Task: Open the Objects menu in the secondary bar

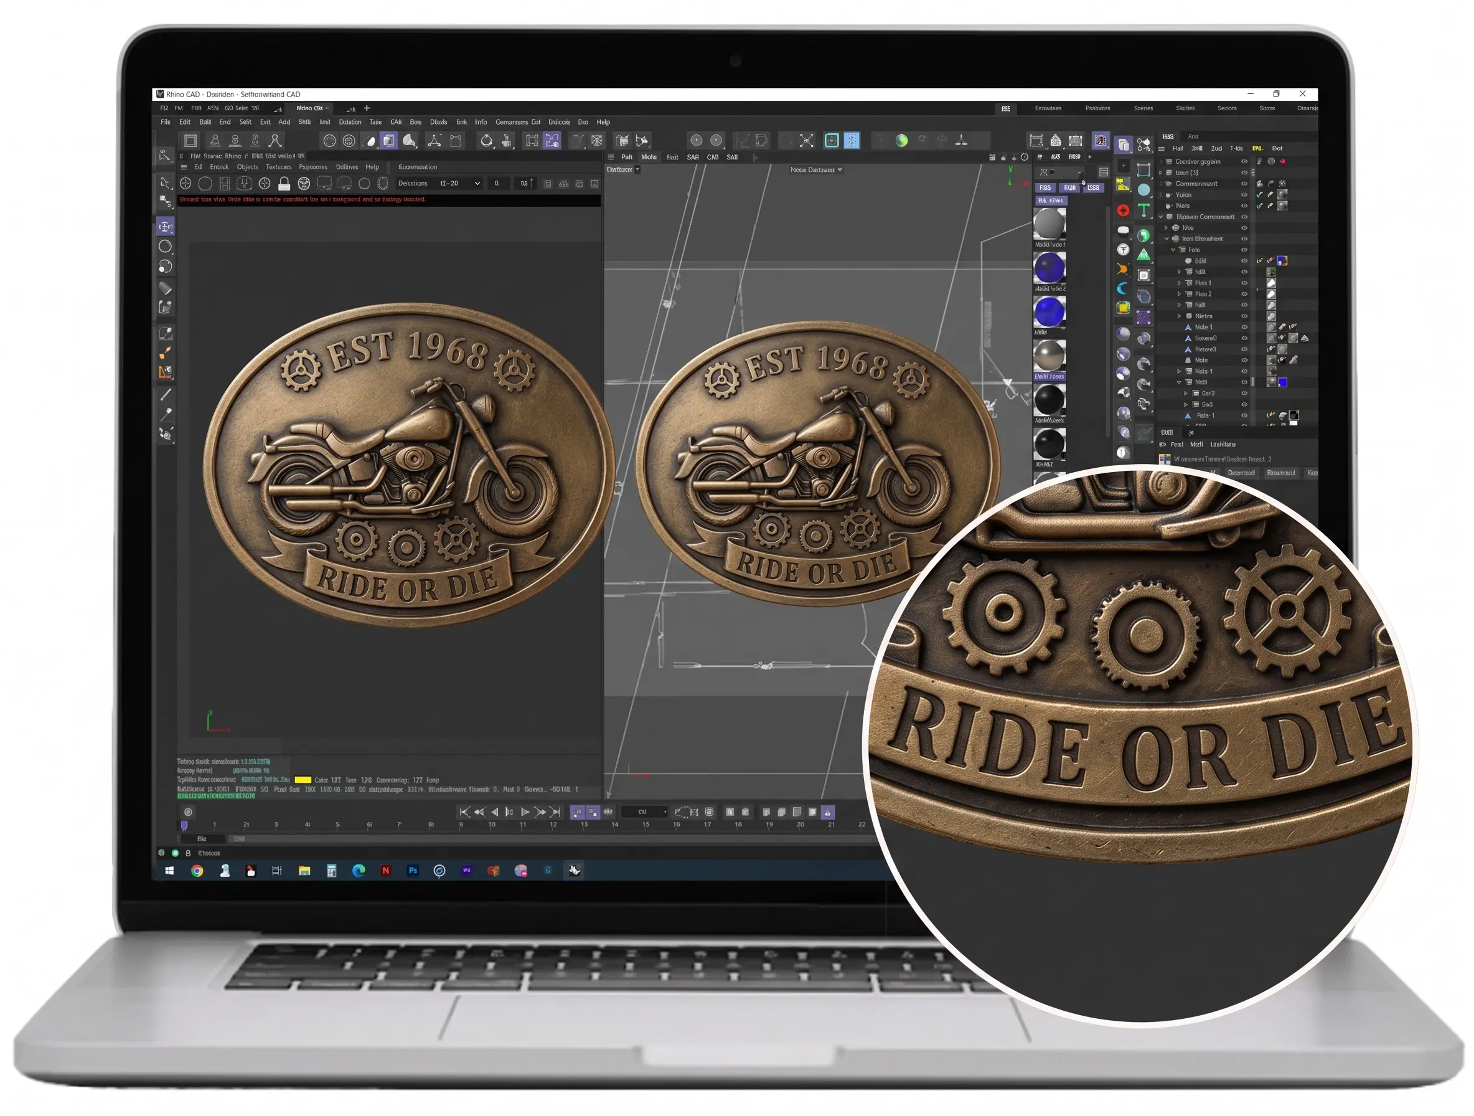Action: tap(247, 168)
